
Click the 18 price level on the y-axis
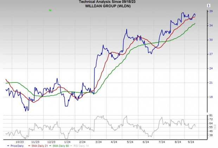pos(210,97)
